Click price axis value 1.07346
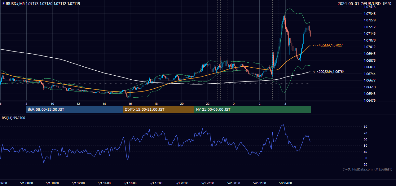396x186 pixels. click(370, 14)
